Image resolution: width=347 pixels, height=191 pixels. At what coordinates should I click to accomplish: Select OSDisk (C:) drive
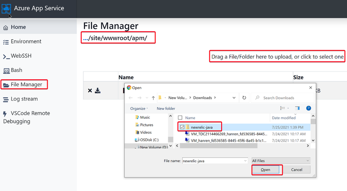click(147, 140)
